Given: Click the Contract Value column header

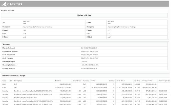Looking at the screenshot, I should click(x=147, y=81).
